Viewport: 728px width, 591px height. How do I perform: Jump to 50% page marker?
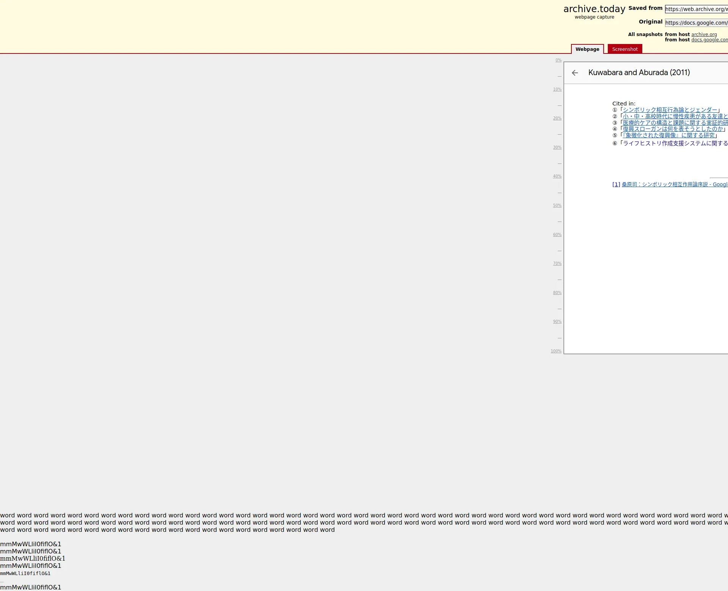click(x=557, y=205)
